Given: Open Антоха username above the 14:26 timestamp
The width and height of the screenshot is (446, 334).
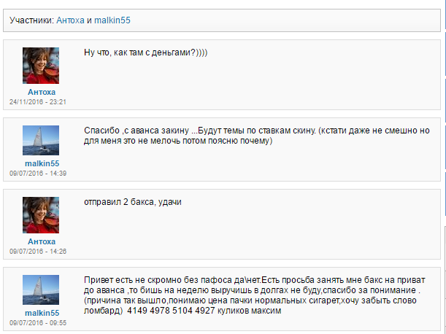Looking at the screenshot, I should [x=42, y=241].
